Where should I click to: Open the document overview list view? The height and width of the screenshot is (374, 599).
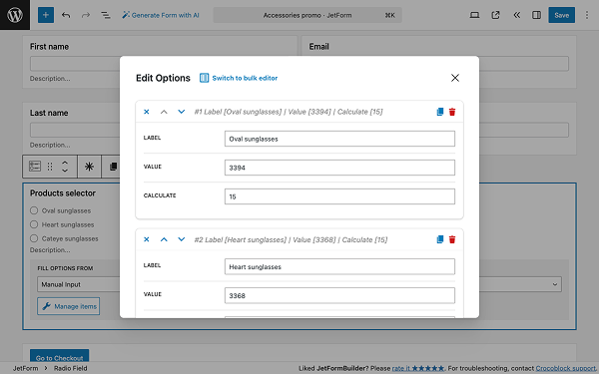click(x=106, y=15)
